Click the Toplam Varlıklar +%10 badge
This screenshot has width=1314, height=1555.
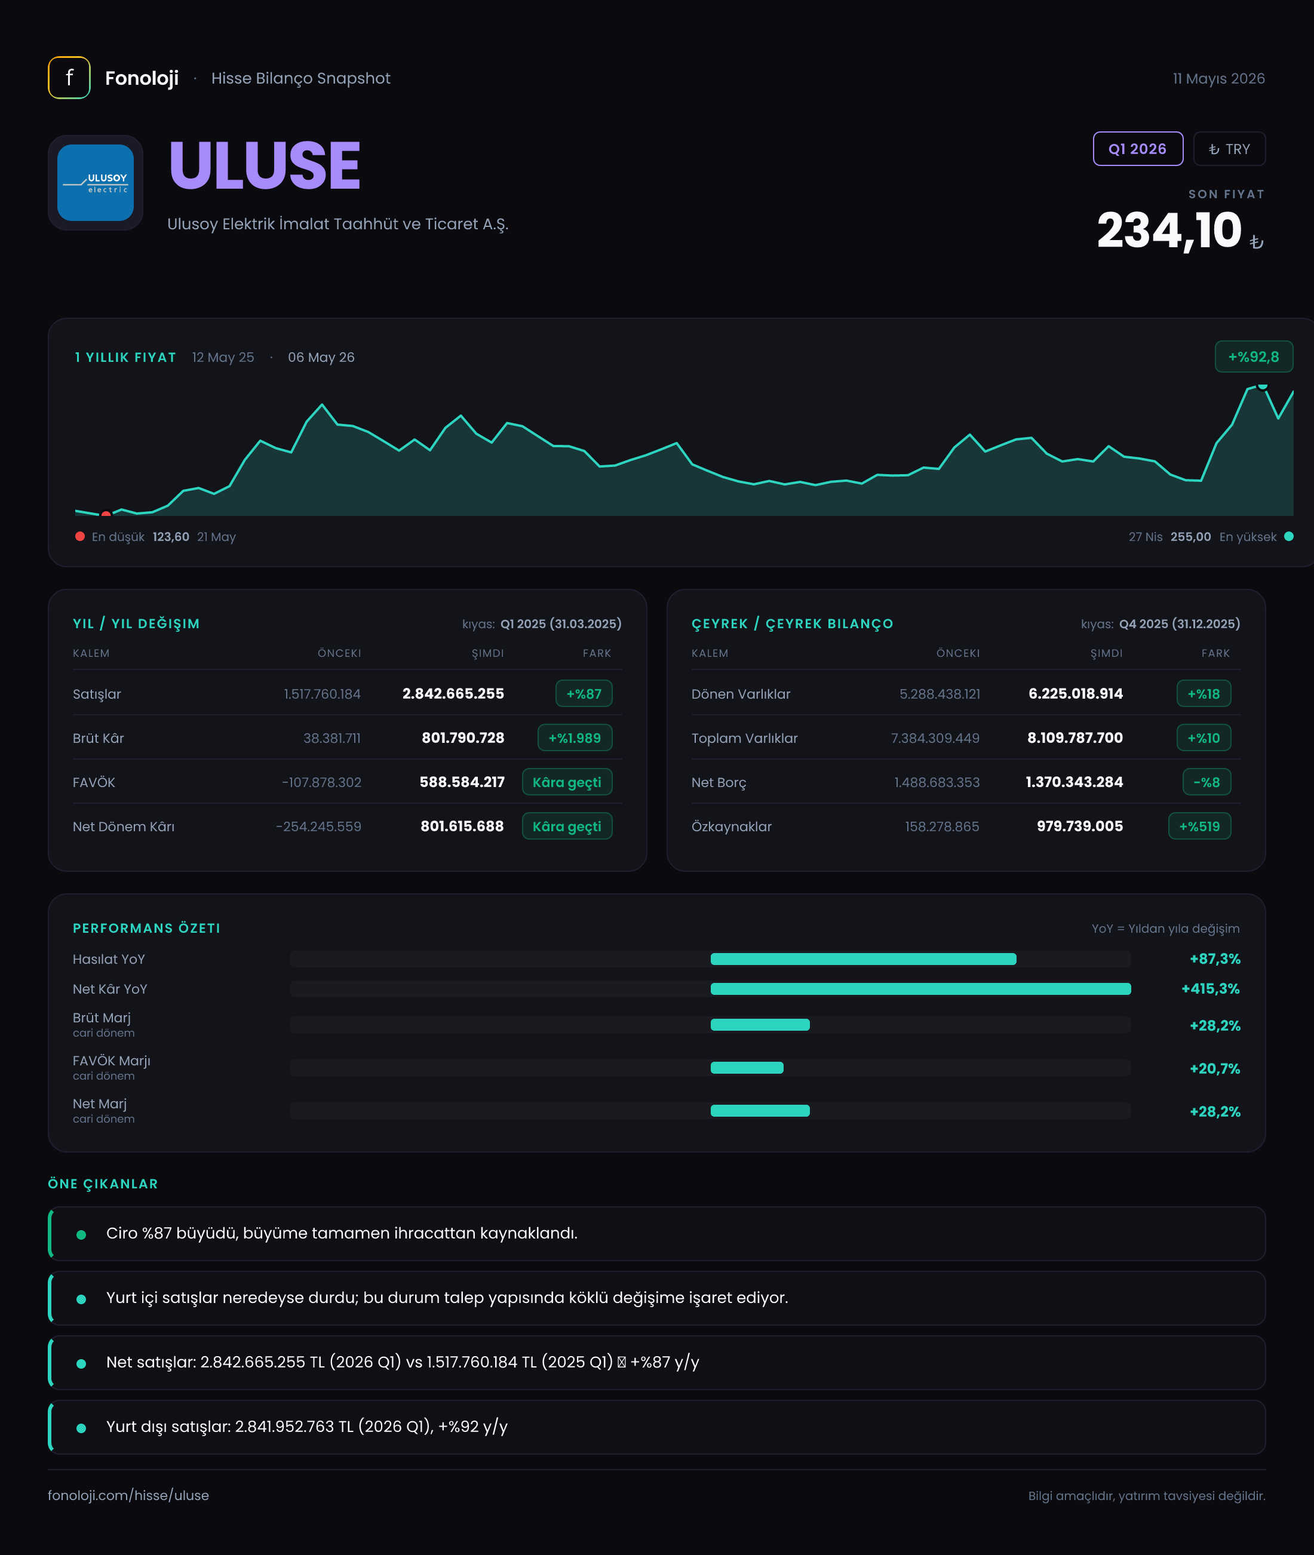(1204, 738)
